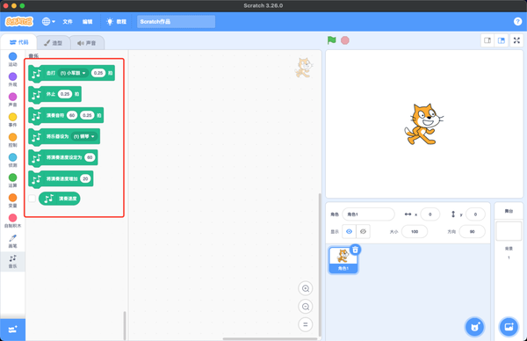
Task: Click the 将演奏速度增加 change tempo block
Action: click(61, 178)
